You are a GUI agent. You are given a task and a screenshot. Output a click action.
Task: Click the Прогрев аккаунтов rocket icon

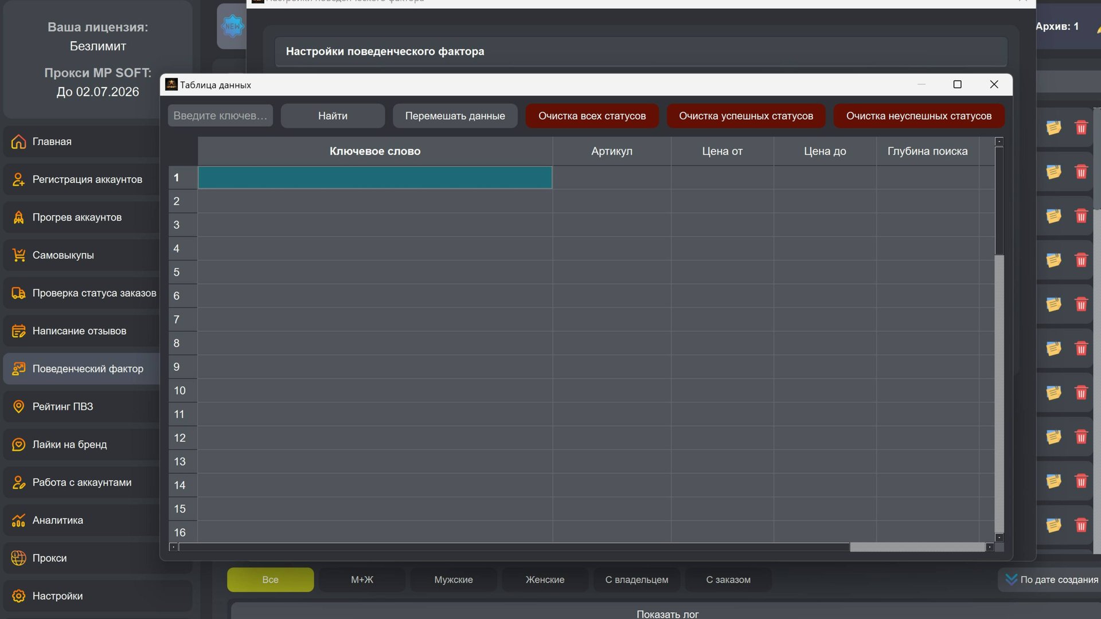[18, 217]
